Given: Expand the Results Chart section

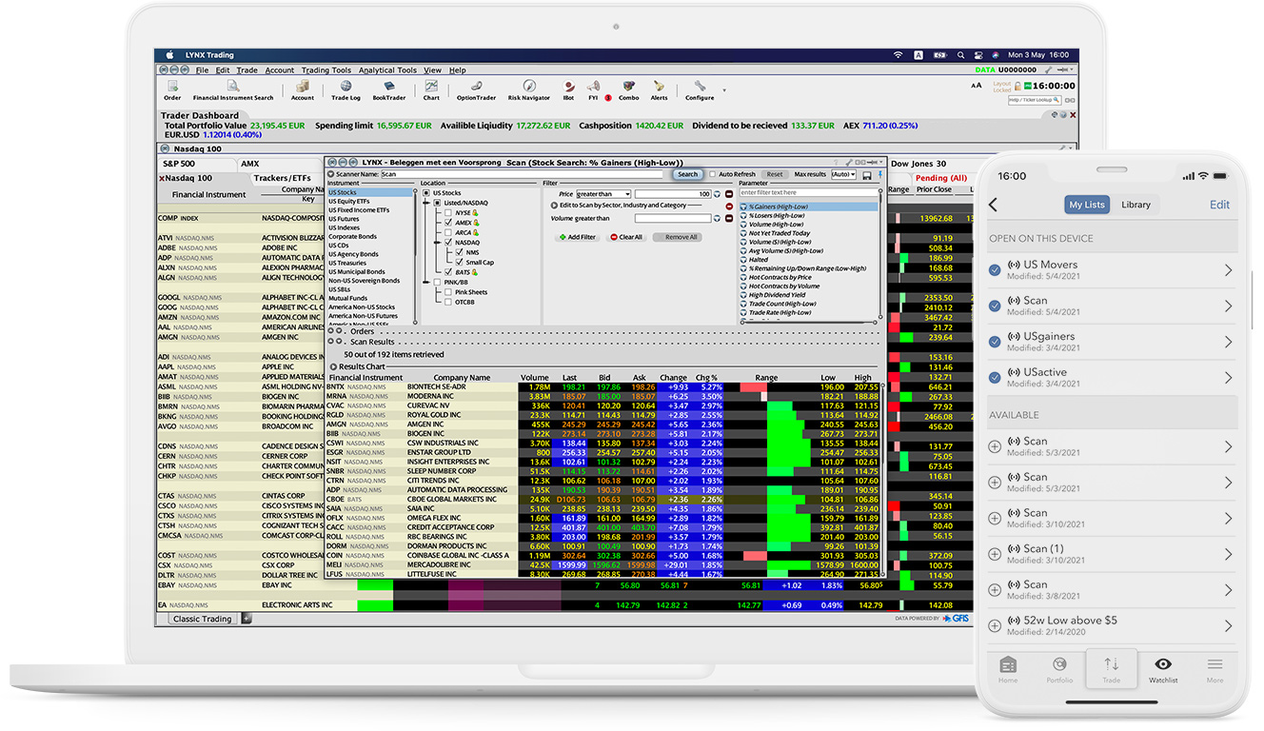Looking at the screenshot, I should [x=333, y=366].
